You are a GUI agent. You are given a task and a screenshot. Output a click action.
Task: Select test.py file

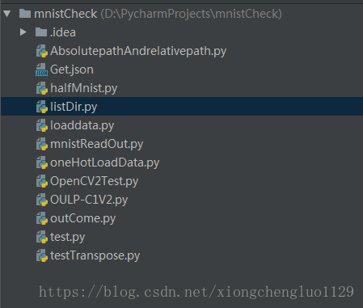pos(67,237)
